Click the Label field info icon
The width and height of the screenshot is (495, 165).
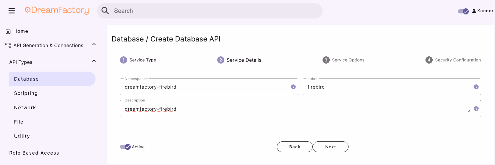pos(476,87)
